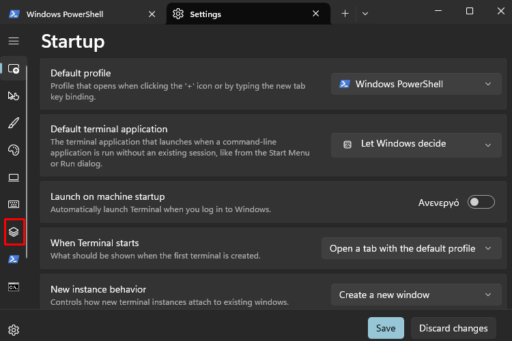Image resolution: width=512 pixels, height=341 pixels.
Task: Maximize the Terminal window
Action: 470,11
